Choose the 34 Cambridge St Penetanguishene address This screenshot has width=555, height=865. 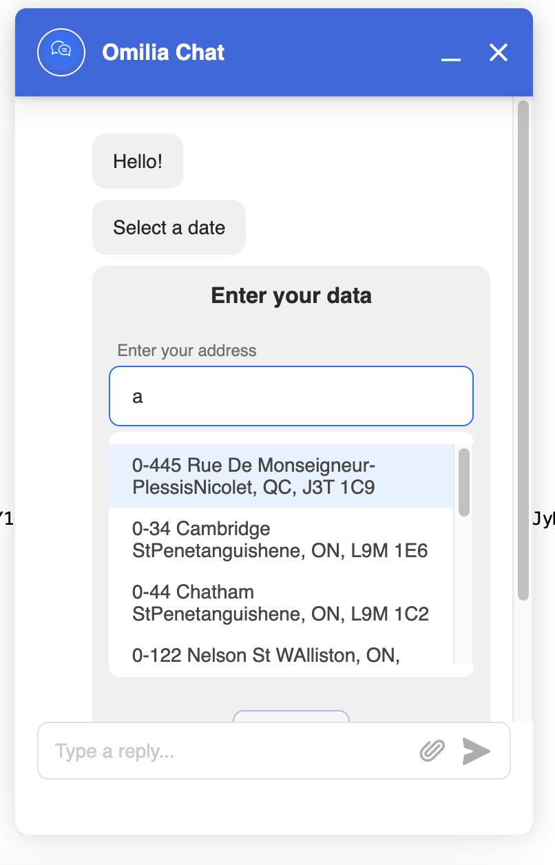point(280,540)
